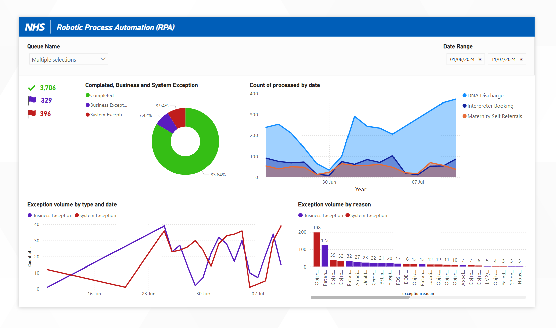Viewport: 556px width, 328px height.
Task: Open the Queue Name dropdown
Action: [x=68, y=59]
